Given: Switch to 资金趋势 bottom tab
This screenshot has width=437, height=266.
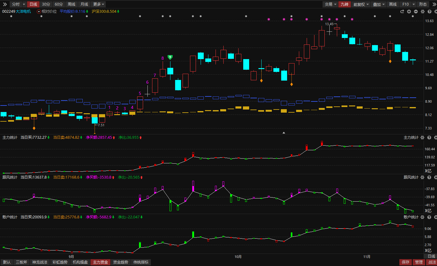Looking at the screenshot, I should point(121,262).
